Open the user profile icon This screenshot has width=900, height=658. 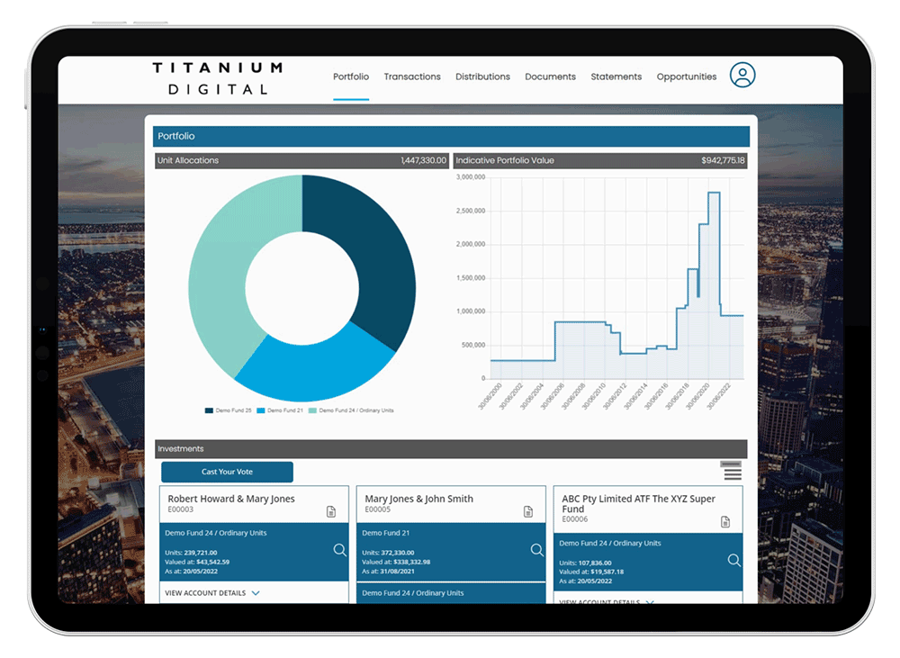coord(742,76)
